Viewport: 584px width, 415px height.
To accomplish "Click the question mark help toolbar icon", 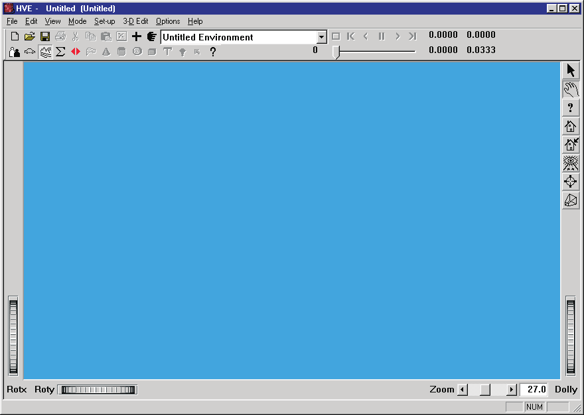I will [212, 52].
